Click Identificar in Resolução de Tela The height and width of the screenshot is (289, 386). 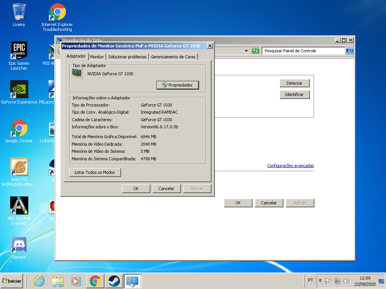point(294,94)
